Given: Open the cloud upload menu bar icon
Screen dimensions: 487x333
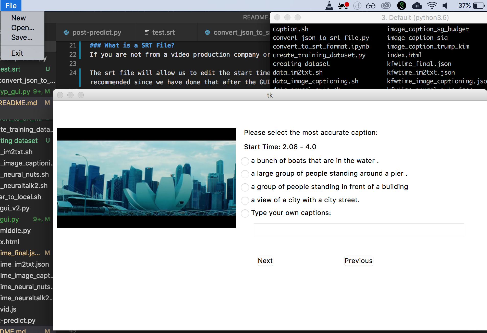Looking at the screenshot, I should [417, 6].
